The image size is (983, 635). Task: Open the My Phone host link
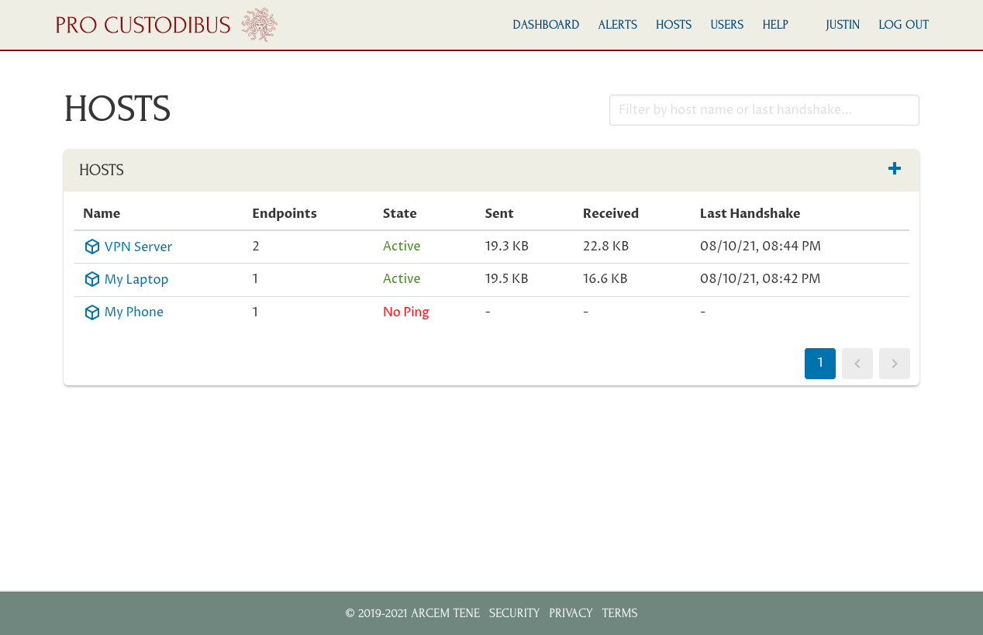pyautogui.click(x=134, y=312)
